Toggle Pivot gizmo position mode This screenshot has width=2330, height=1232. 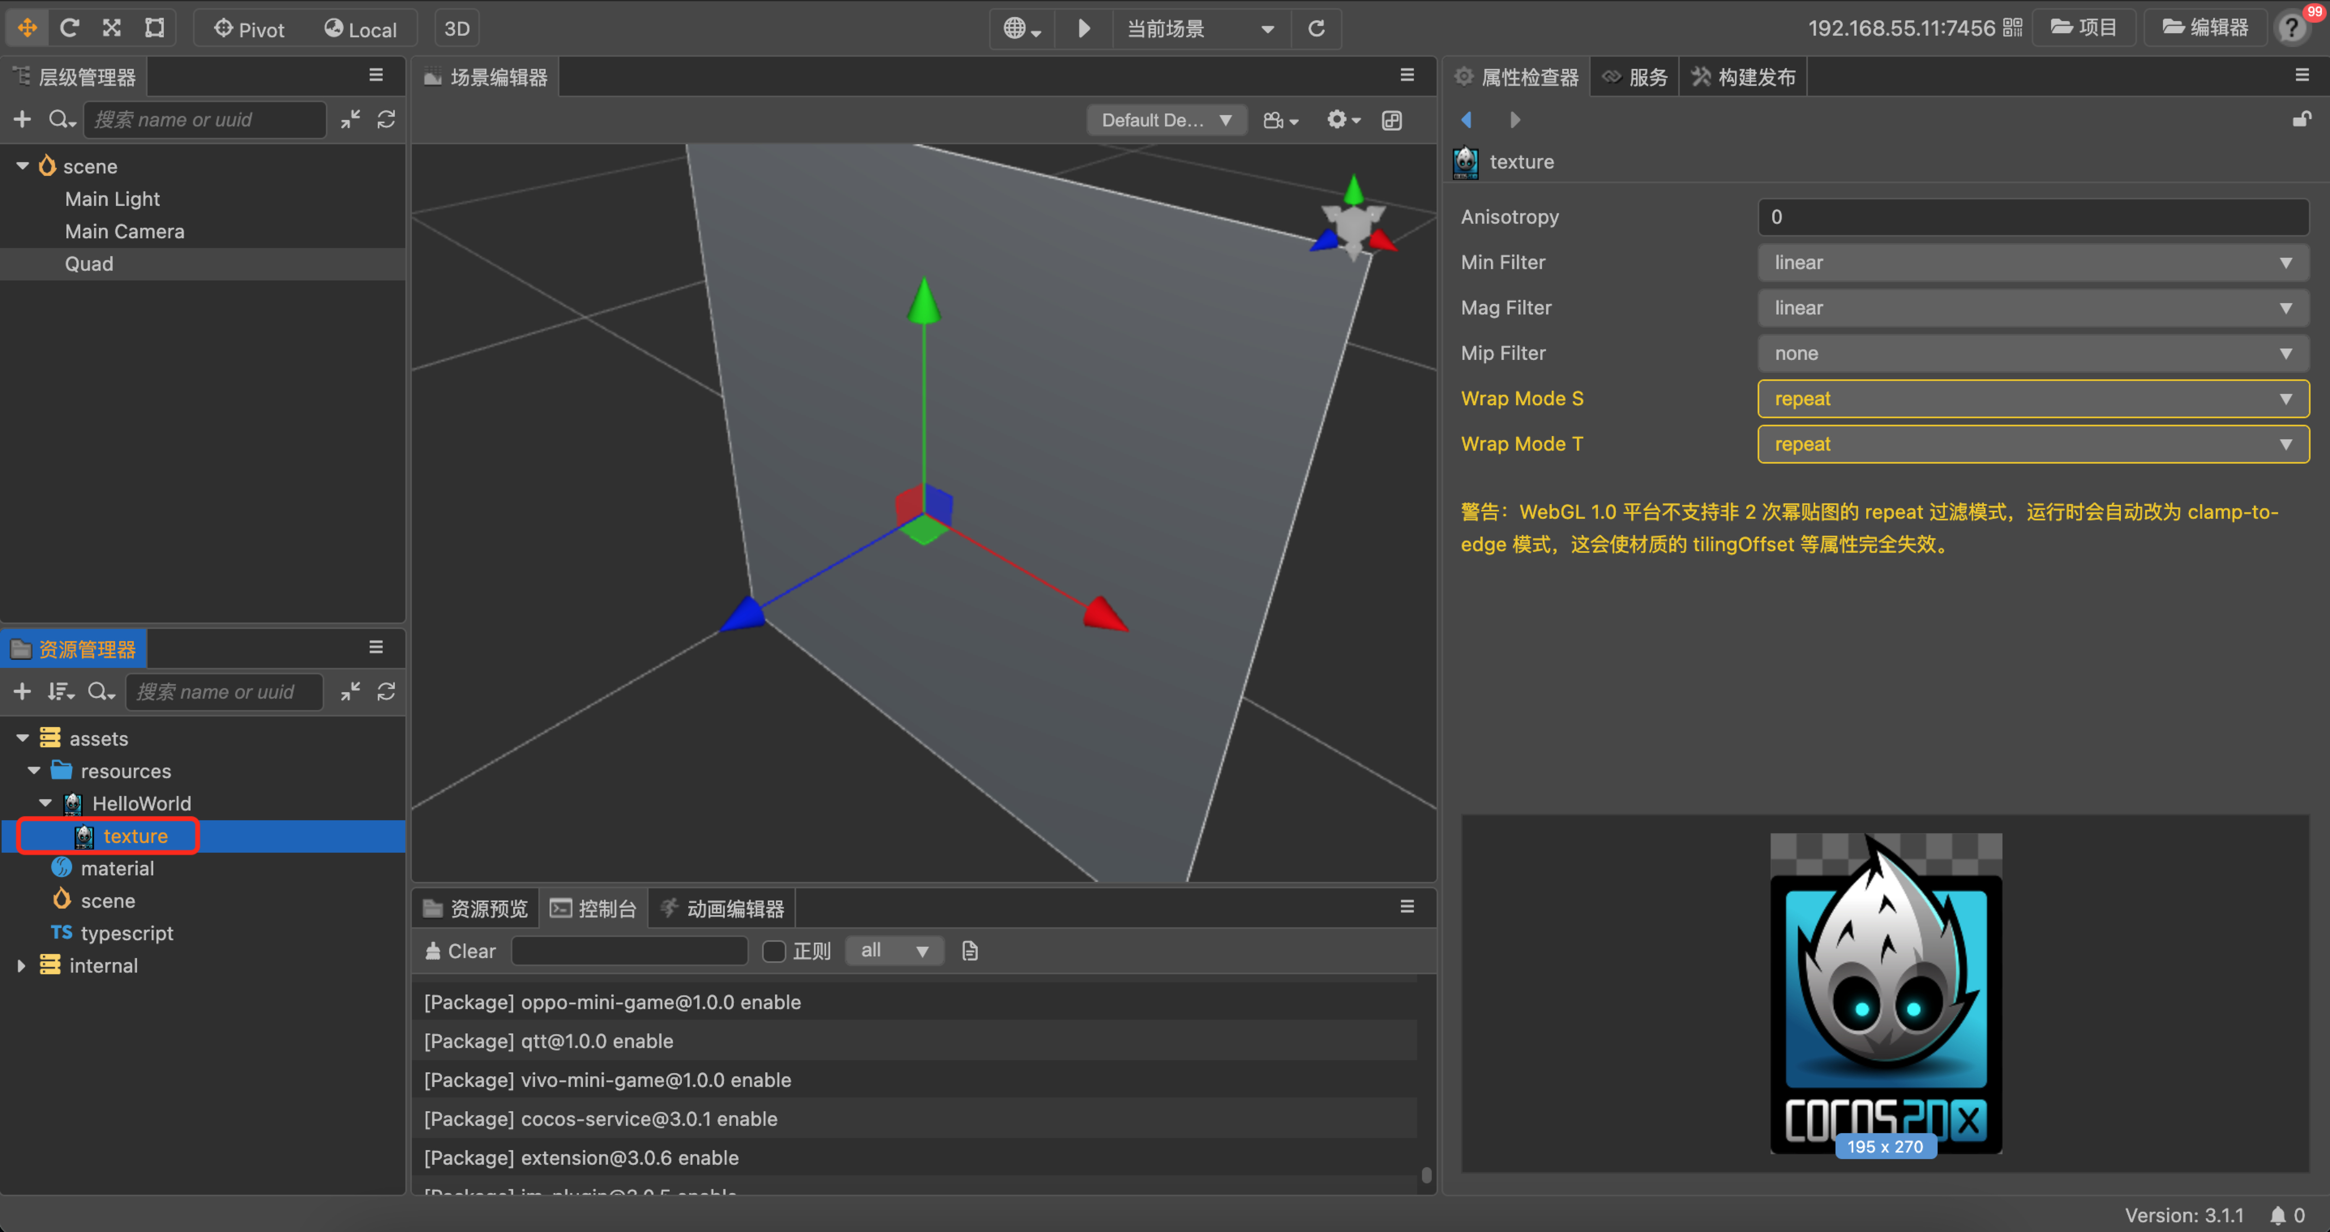(x=249, y=29)
